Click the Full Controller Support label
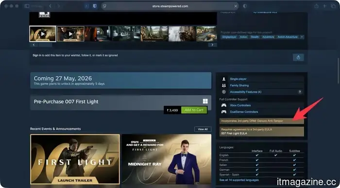This screenshot has width=340, height=188. [x=233, y=99]
